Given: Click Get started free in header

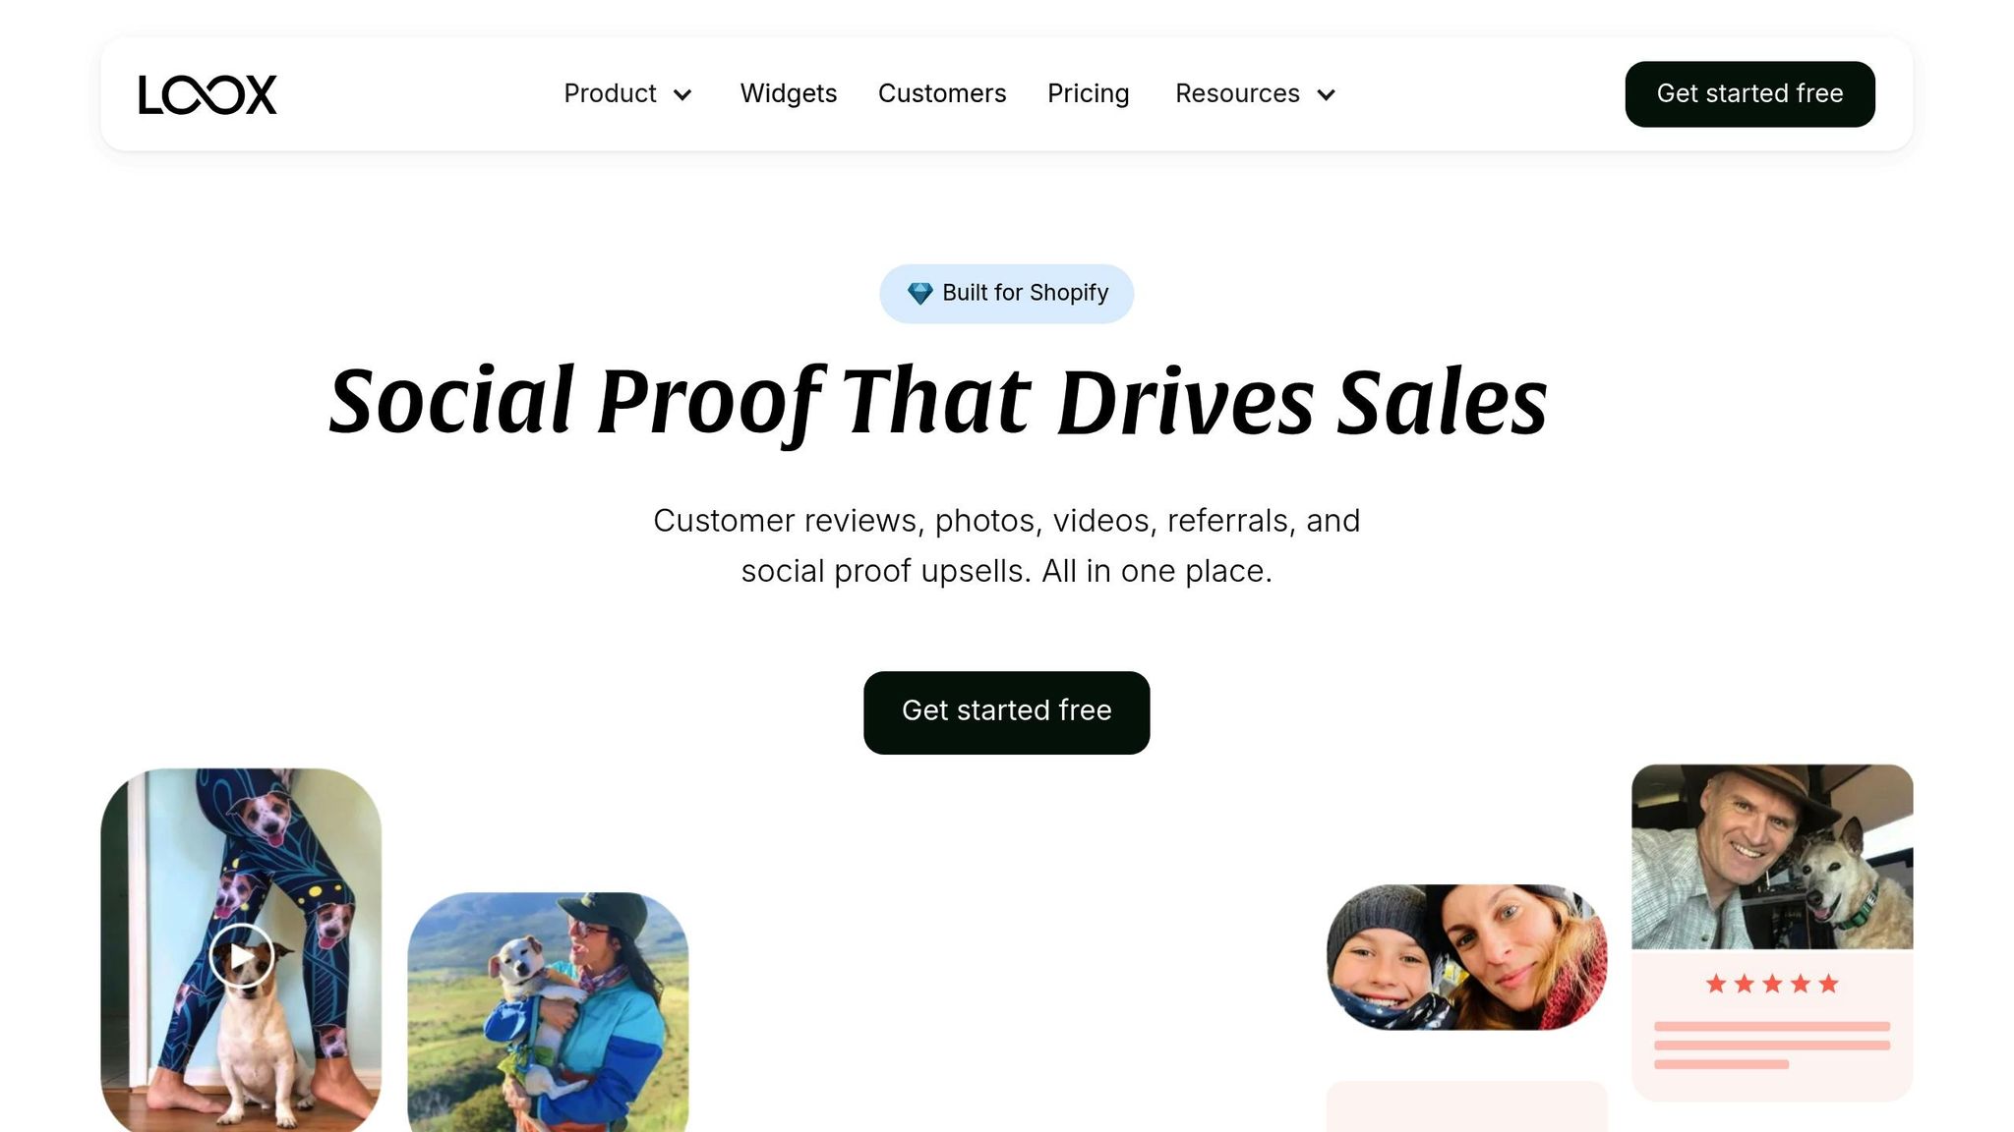Looking at the screenshot, I should [x=1749, y=94].
